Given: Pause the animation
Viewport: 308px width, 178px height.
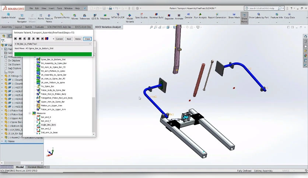Looking at the screenshot, I should [29, 39].
